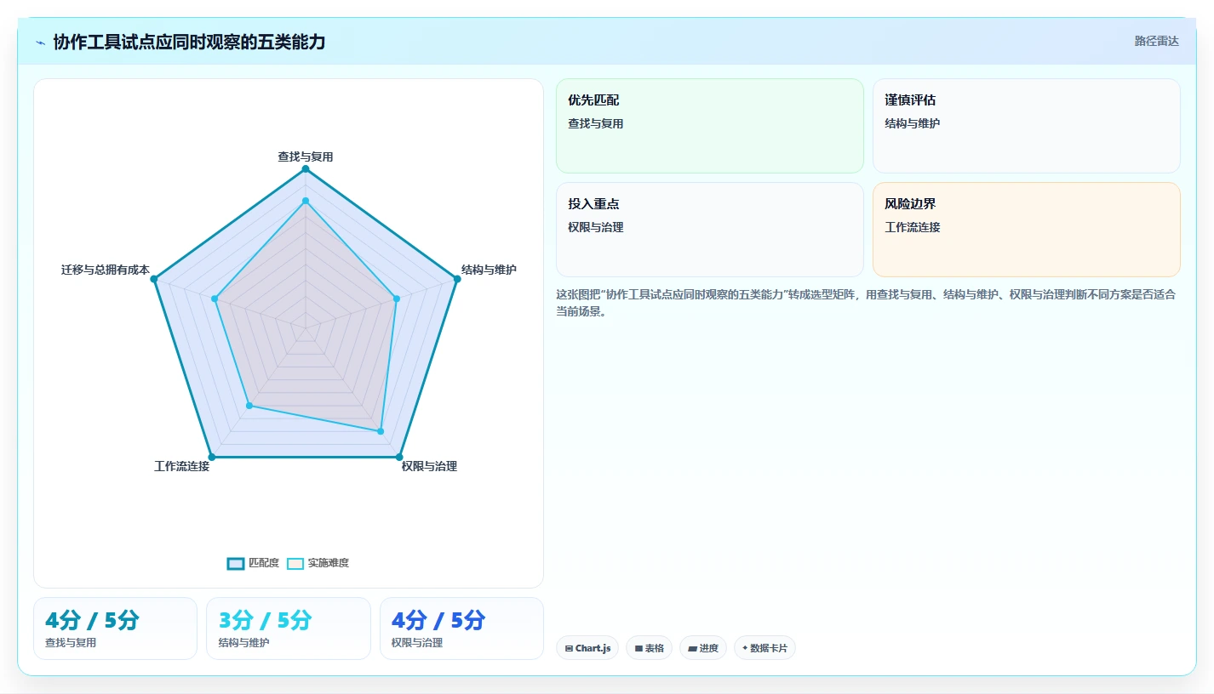Click the 数据卡片 chip label

(x=769, y=648)
